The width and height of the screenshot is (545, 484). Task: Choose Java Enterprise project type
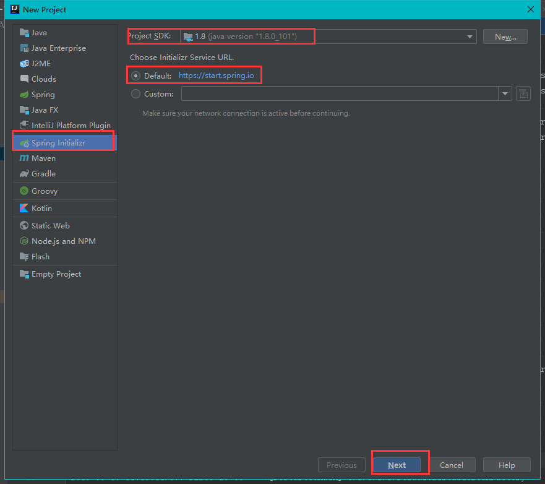click(x=65, y=48)
